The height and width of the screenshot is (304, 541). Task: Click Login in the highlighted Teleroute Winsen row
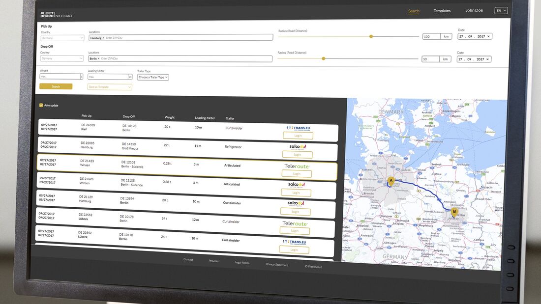click(x=297, y=174)
